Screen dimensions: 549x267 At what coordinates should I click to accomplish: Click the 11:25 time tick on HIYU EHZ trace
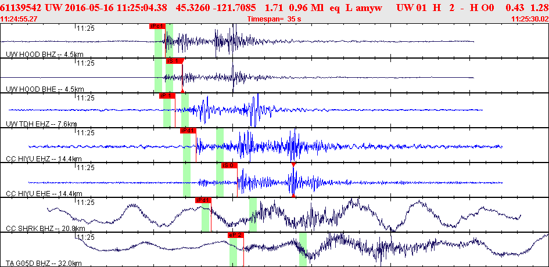[86, 133]
